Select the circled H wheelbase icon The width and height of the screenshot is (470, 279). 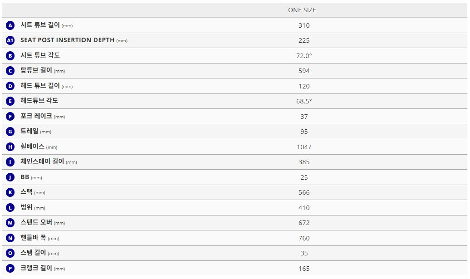point(10,147)
